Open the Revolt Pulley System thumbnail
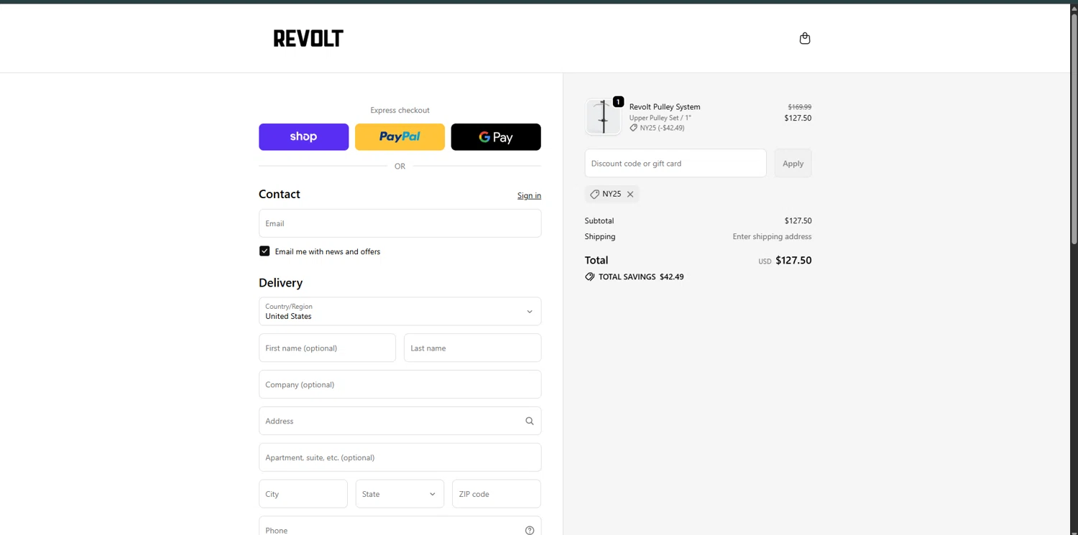 click(x=603, y=116)
